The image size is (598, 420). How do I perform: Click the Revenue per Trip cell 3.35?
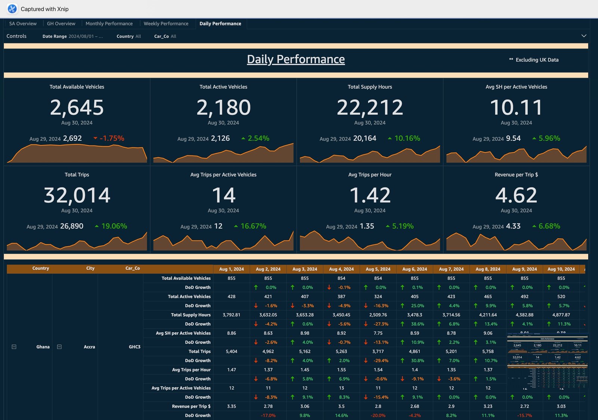pos(231,406)
